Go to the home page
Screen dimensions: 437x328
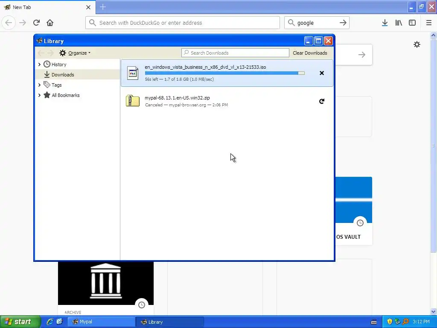(x=50, y=23)
